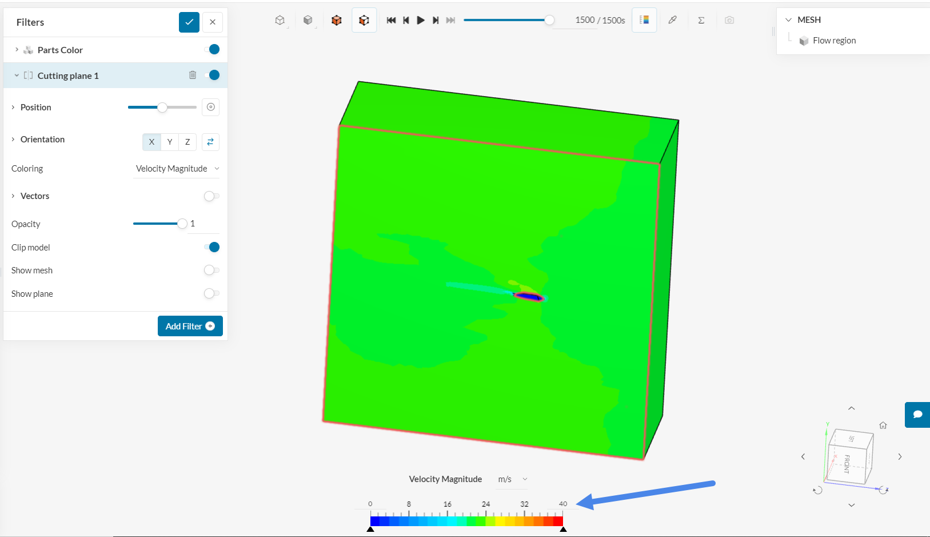Switch to the solid orange mesh view mode

(x=337, y=19)
